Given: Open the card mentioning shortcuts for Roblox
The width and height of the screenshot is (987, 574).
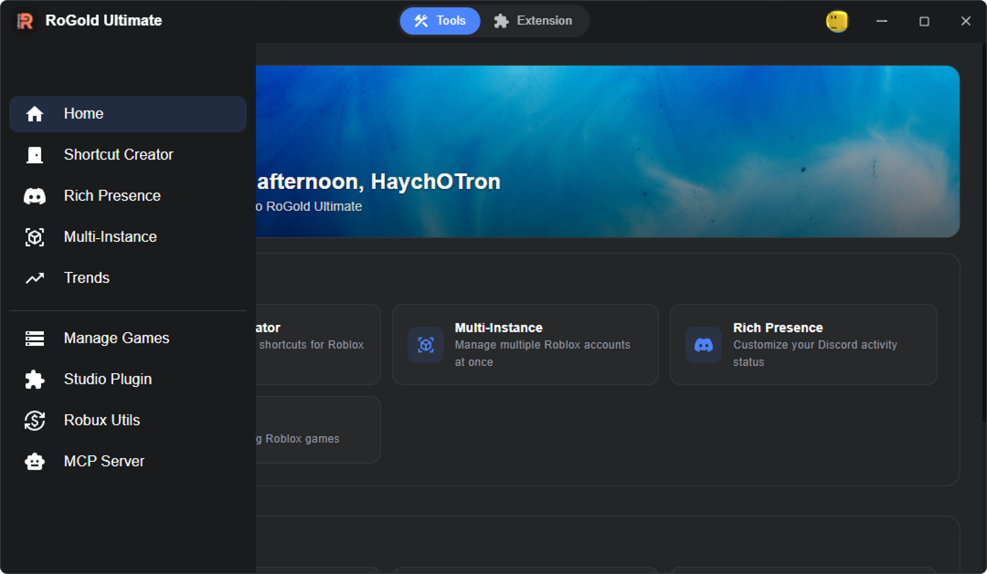Looking at the screenshot, I should tap(318, 344).
